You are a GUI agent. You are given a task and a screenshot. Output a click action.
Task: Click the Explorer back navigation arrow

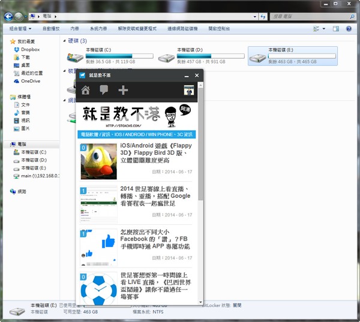point(8,16)
